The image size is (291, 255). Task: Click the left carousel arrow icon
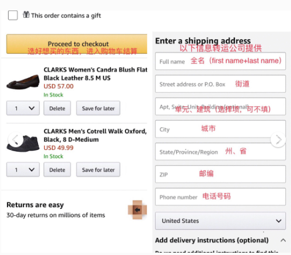16,139
